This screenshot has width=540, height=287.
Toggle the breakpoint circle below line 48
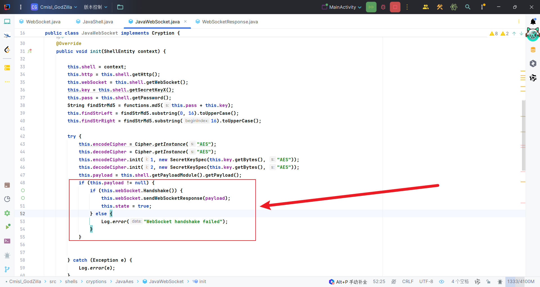click(23, 190)
